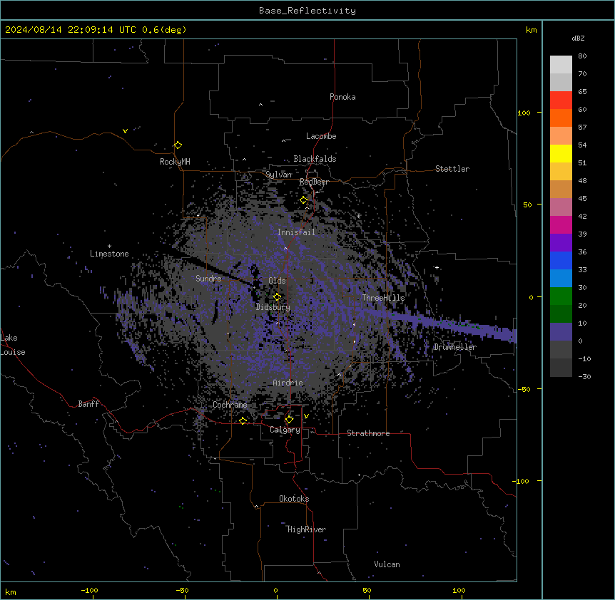The image size is (615, 600).
Task: Click the white plus marker north of Drumheller
Action: tap(437, 267)
